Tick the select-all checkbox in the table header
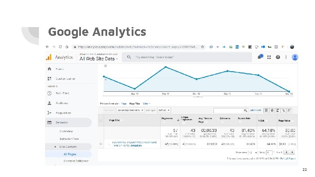Screen dimensions: 315x177 101,120
